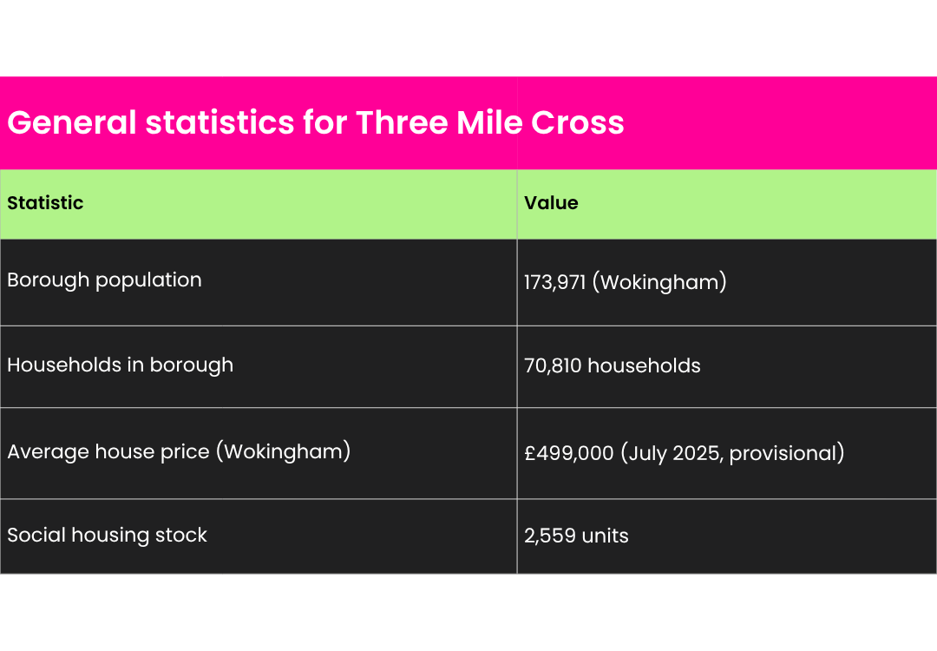This screenshot has height=651, width=937.
Task: Select the 'Households in borough' cell
Action: pos(120,365)
